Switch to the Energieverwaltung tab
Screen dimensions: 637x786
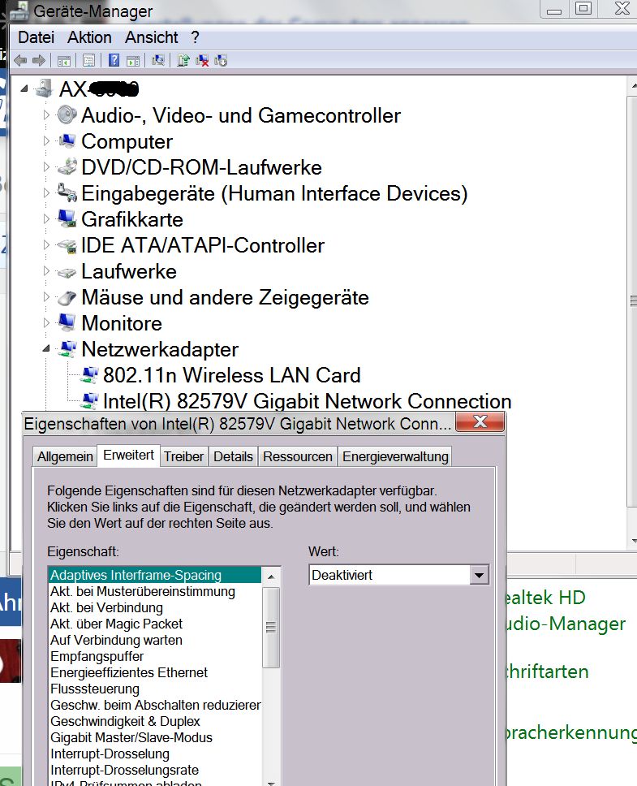pyautogui.click(x=395, y=456)
